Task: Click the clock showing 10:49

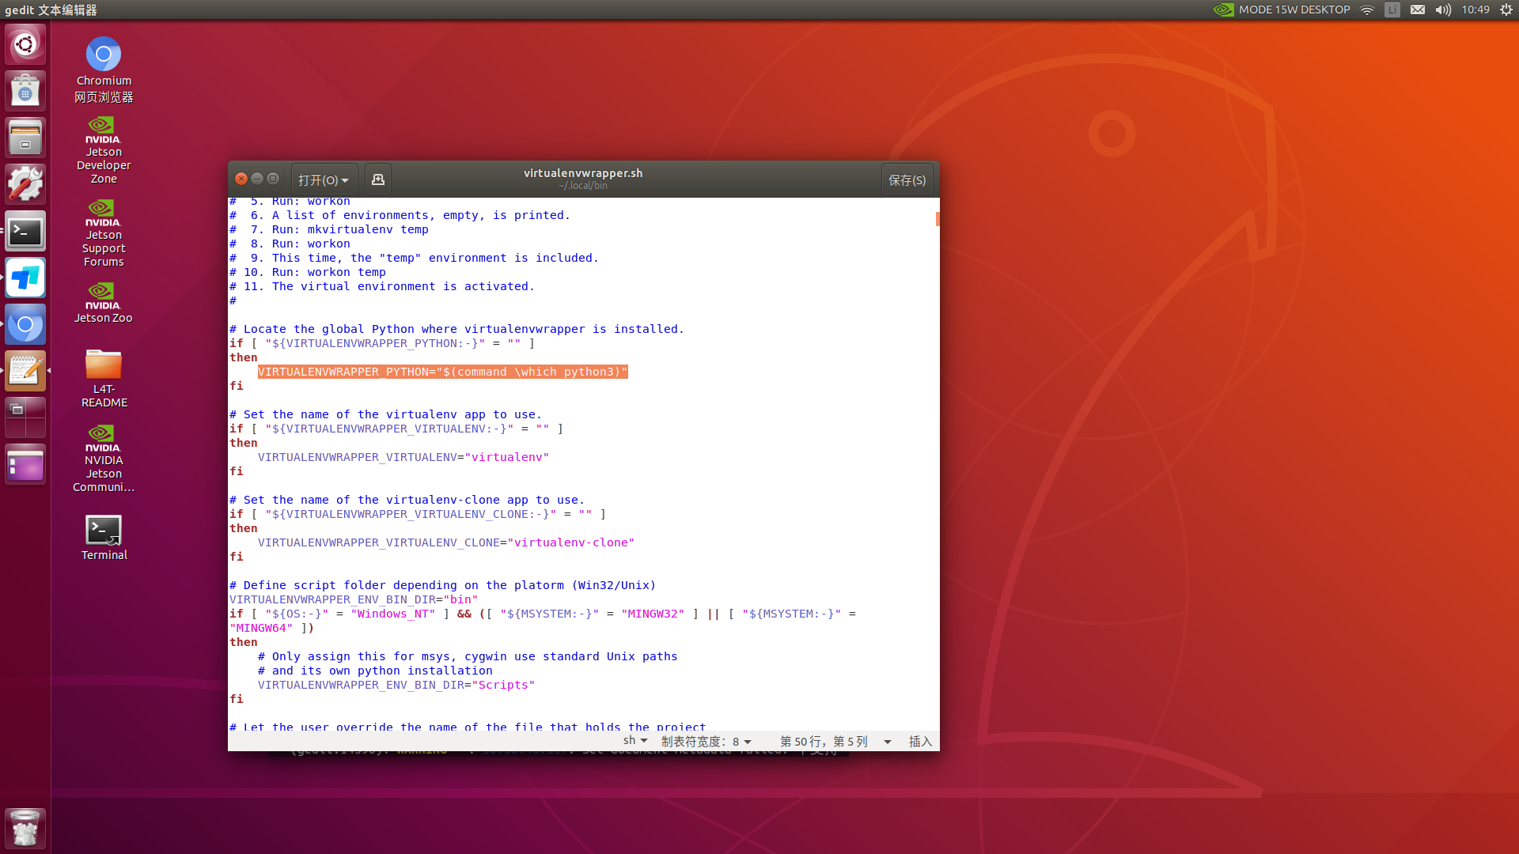Action: pos(1475,9)
